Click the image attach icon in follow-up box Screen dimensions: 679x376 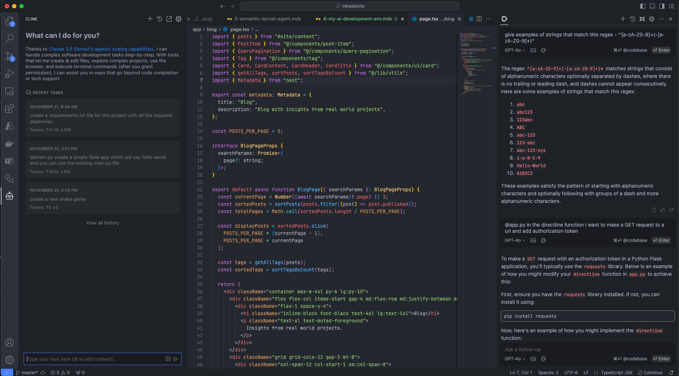point(533,359)
